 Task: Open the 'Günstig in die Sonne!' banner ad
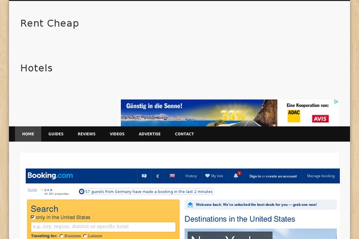pyautogui.click(x=199, y=113)
